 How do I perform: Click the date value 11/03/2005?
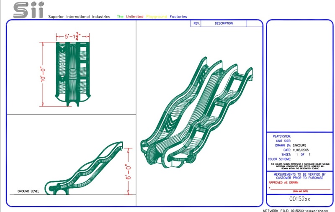(x=301, y=150)
